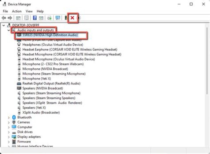
Task: Select Headset Microphone (Oculus Virtual Audio Device)
Action: pyautogui.click(x=59, y=59)
